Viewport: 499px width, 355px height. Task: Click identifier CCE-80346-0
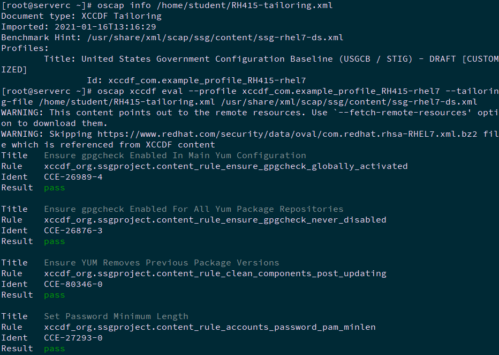point(73,284)
